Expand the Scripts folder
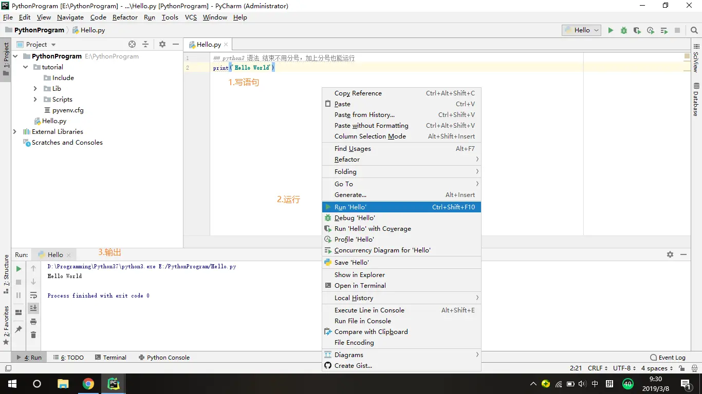702x394 pixels. [35, 100]
